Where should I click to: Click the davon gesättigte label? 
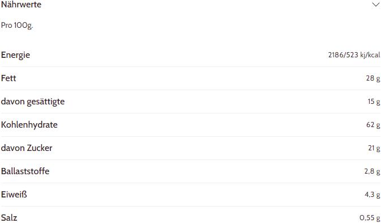coord(33,102)
